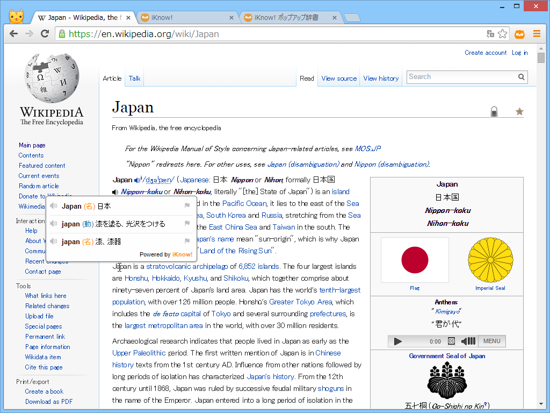
Task: Play audio for 'japan (名) 漆、漆器' entry
Action: click(54, 241)
